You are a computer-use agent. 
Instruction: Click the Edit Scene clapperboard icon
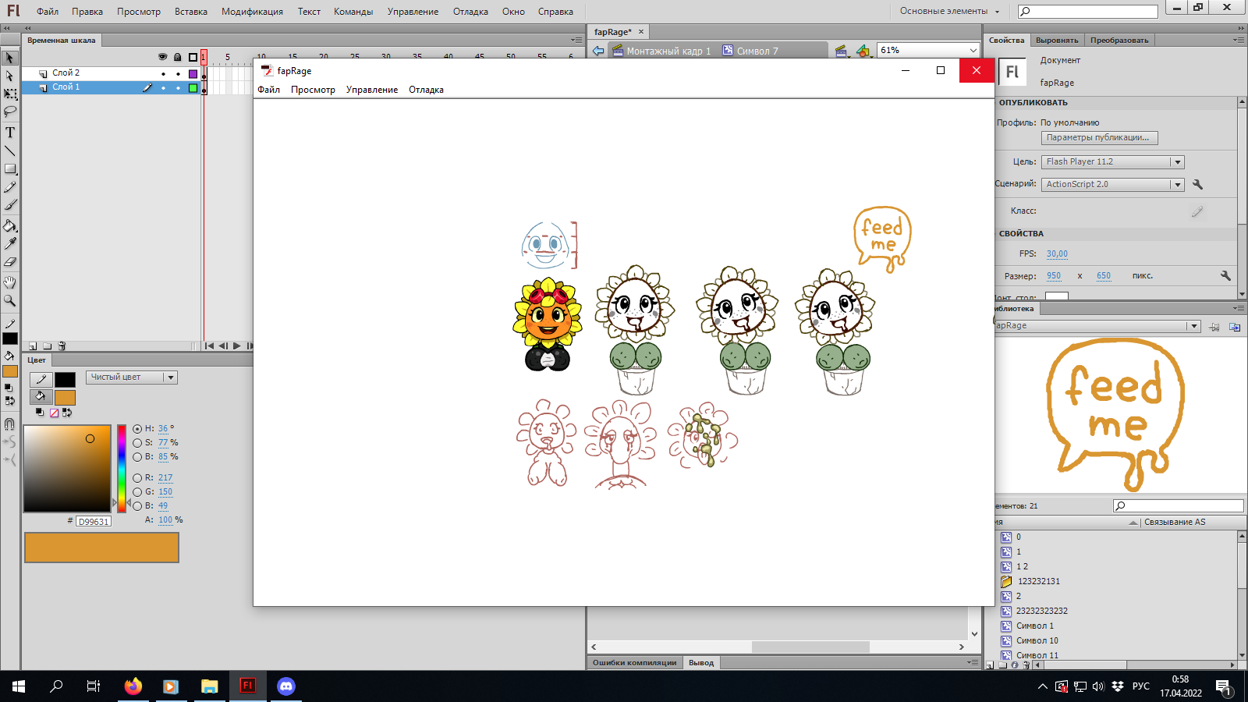click(842, 51)
